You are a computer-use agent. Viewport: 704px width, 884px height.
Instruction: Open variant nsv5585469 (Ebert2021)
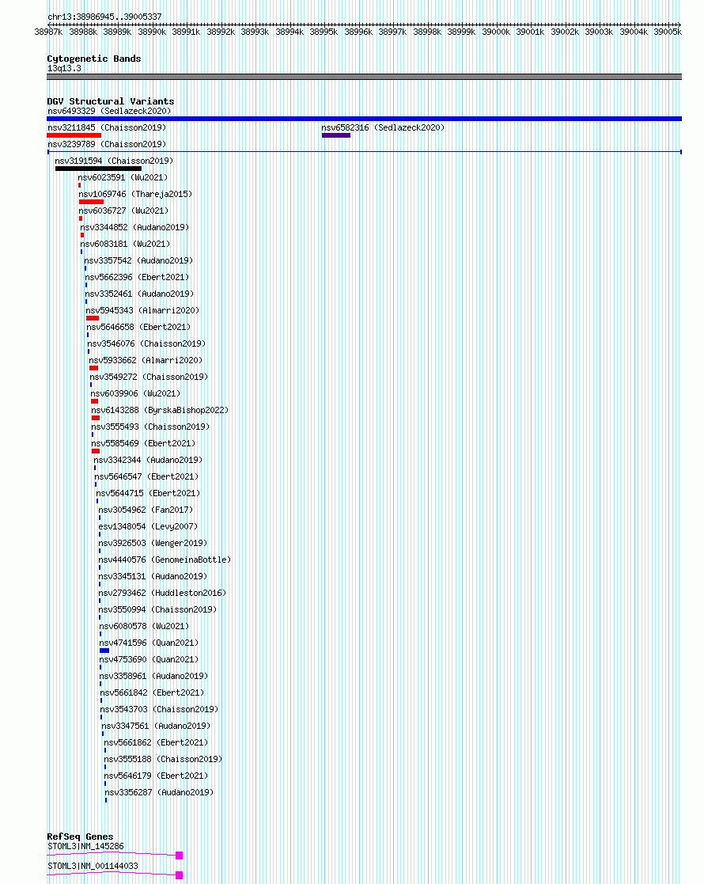pyautogui.click(x=144, y=444)
